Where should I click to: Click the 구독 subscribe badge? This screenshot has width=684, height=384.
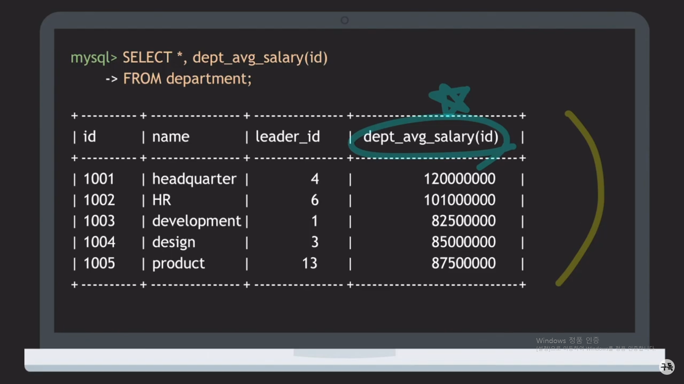[x=667, y=367]
